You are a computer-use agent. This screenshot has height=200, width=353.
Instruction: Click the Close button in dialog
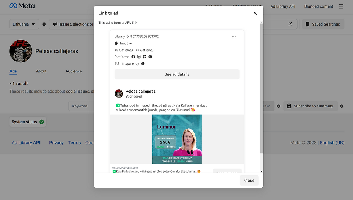249,181
